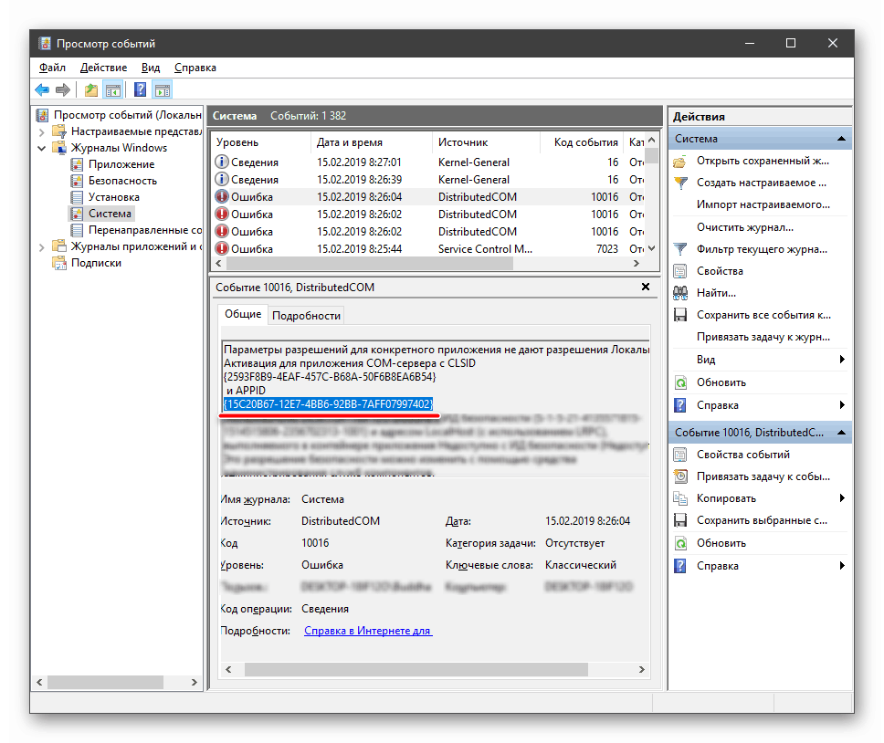Expand Справка submenu under Событие 10016

tap(842, 566)
